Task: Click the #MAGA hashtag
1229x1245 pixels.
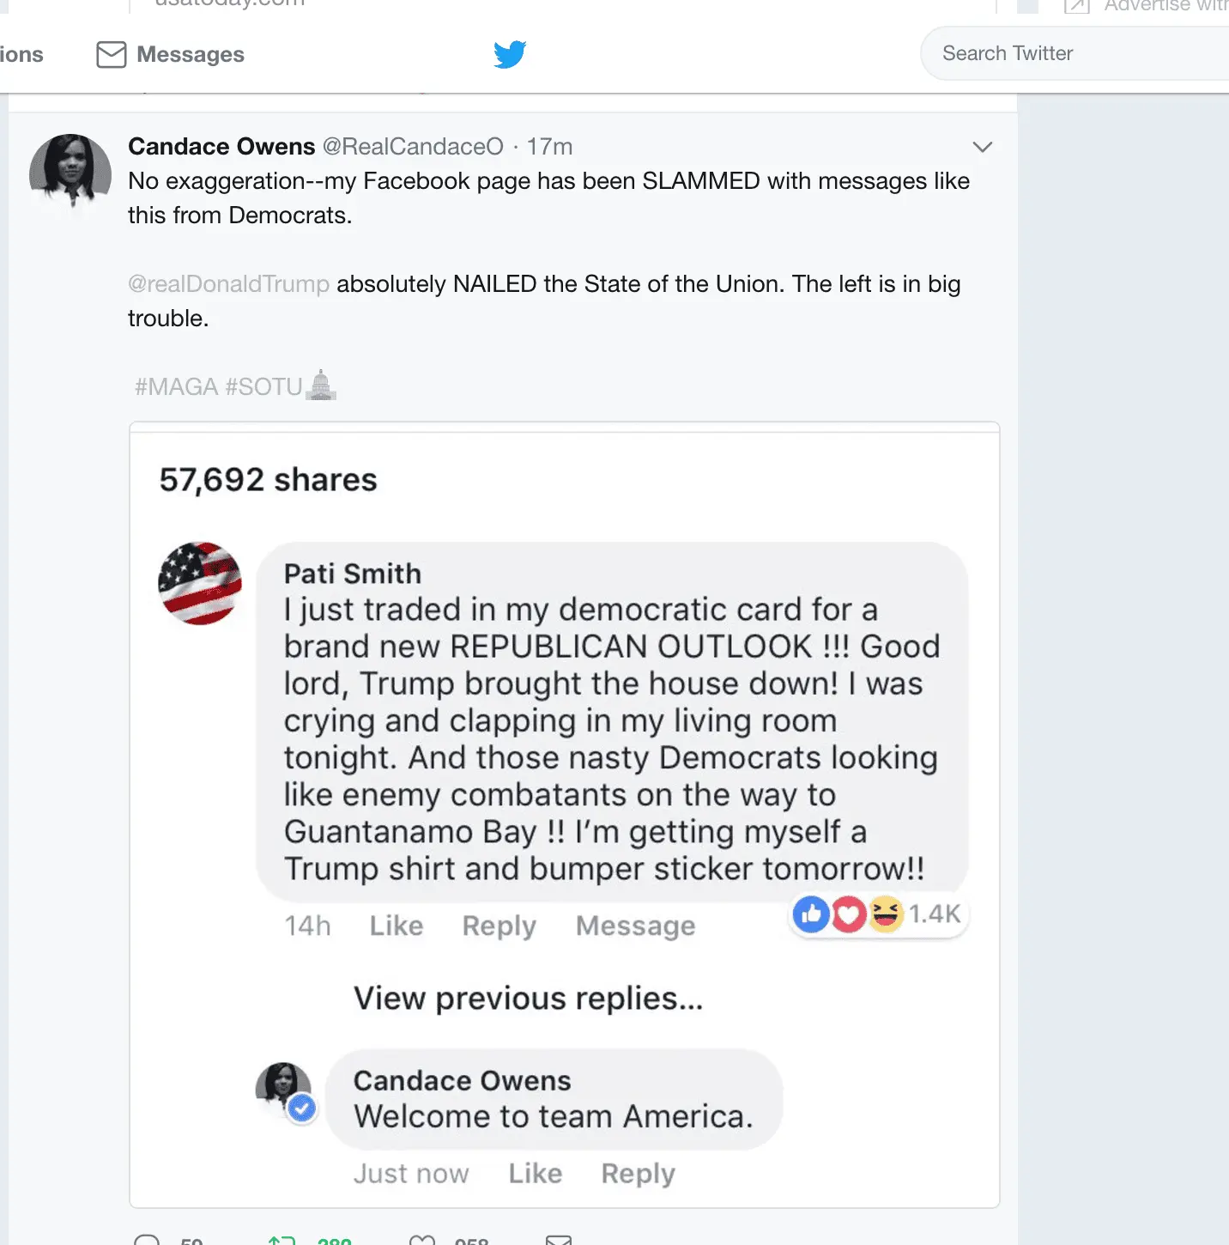Action: (x=176, y=387)
